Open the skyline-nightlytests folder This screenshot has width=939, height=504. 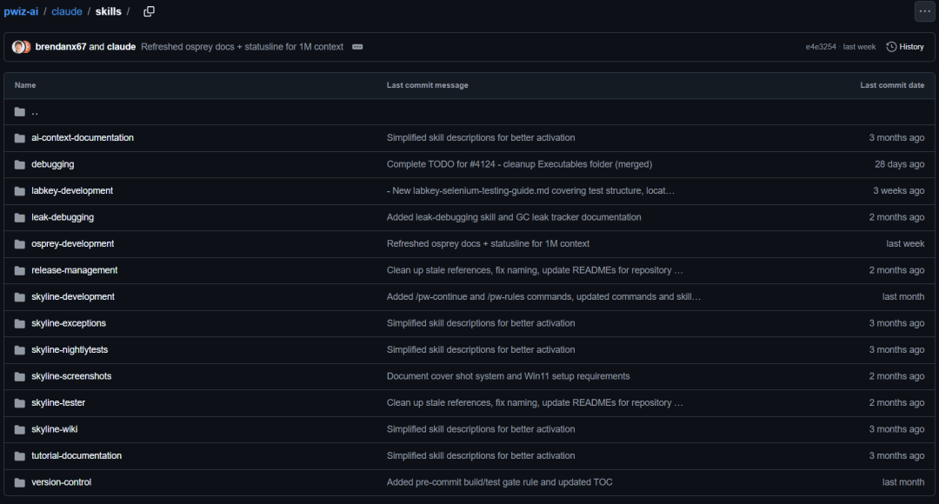[70, 349]
